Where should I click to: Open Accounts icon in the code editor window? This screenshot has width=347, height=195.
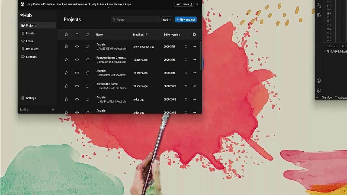[319, 80]
